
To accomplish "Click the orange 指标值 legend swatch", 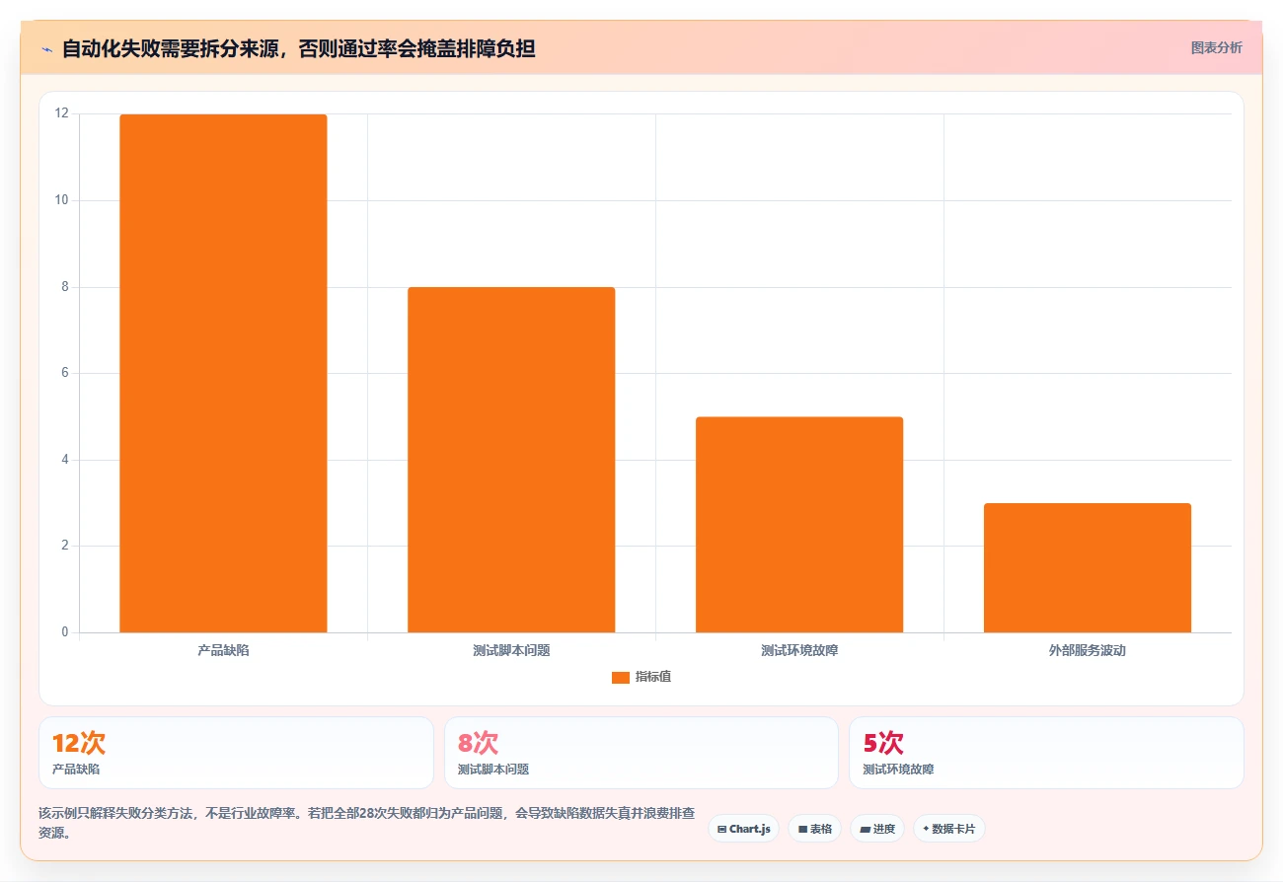I will pos(620,677).
